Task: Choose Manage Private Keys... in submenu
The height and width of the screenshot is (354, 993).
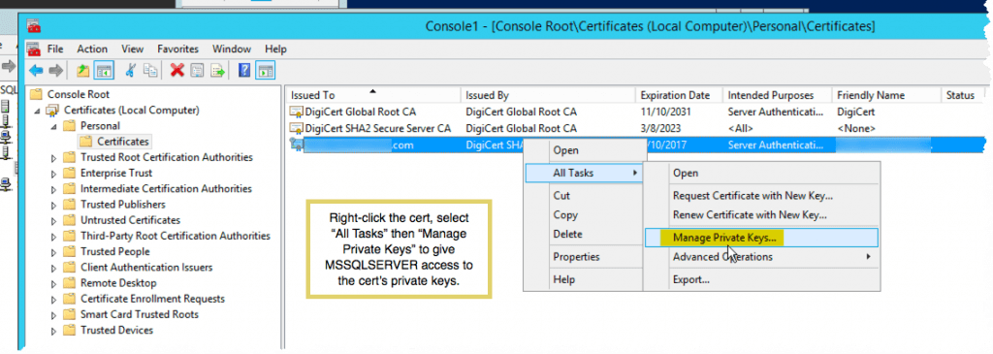Action: pyautogui.click(x=761, y=238)
